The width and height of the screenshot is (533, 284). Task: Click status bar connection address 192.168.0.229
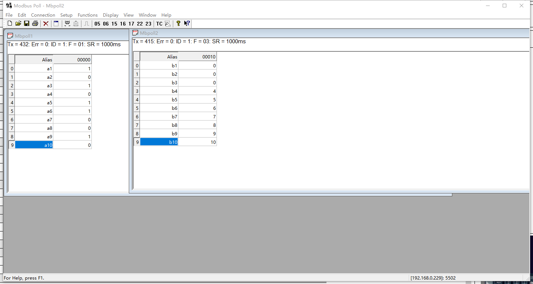point(433,278)
